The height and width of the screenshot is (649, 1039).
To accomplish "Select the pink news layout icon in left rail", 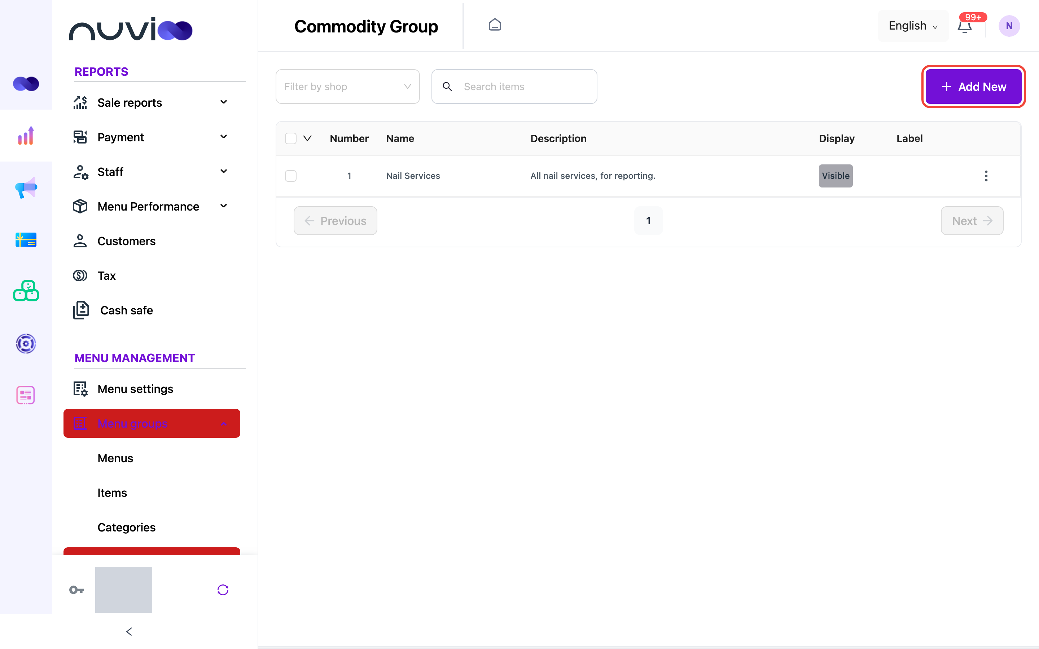I will 26,395.
